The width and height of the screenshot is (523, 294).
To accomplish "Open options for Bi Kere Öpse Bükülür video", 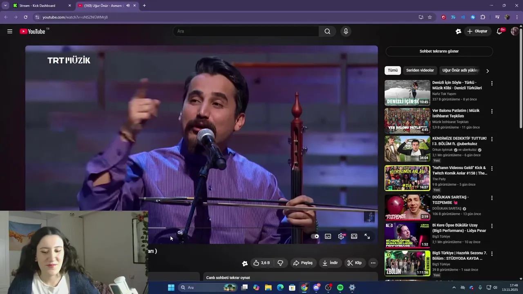I will 492,226.
